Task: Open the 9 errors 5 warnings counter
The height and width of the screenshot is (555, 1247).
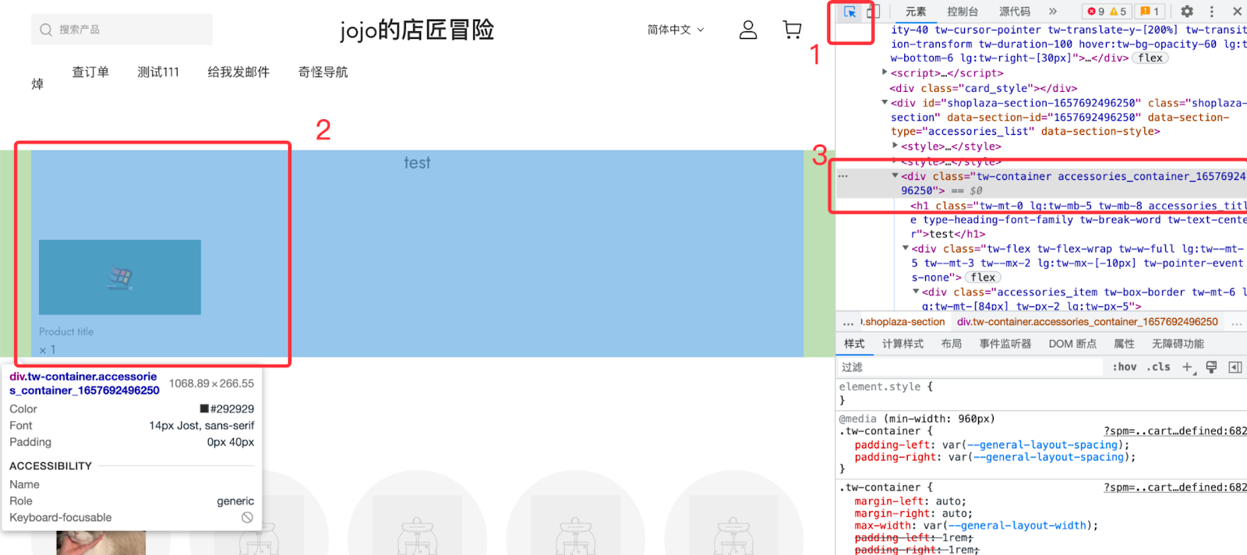Action: 1107,12
